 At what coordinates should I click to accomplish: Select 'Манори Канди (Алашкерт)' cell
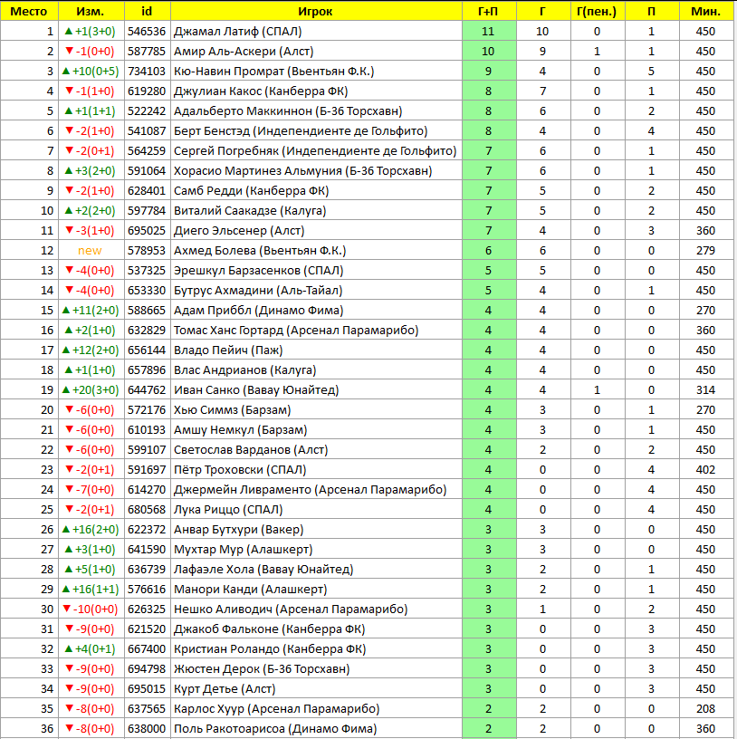316,589
